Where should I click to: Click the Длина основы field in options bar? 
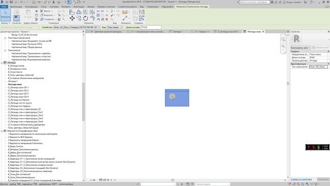151,27
